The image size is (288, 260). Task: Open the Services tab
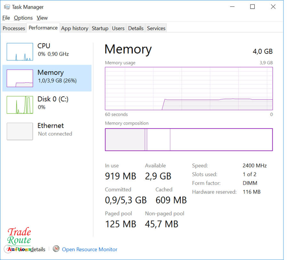coord(156,28)
